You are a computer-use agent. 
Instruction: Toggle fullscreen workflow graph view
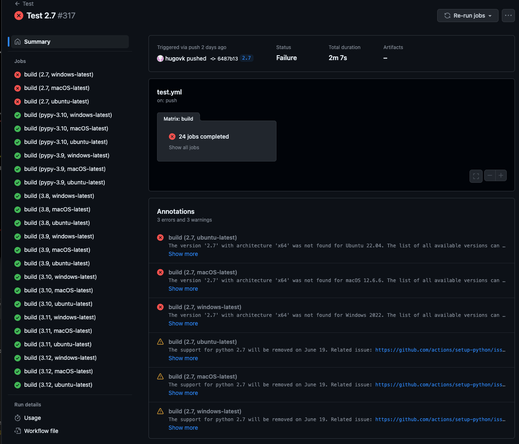click(x=476, y=176)
